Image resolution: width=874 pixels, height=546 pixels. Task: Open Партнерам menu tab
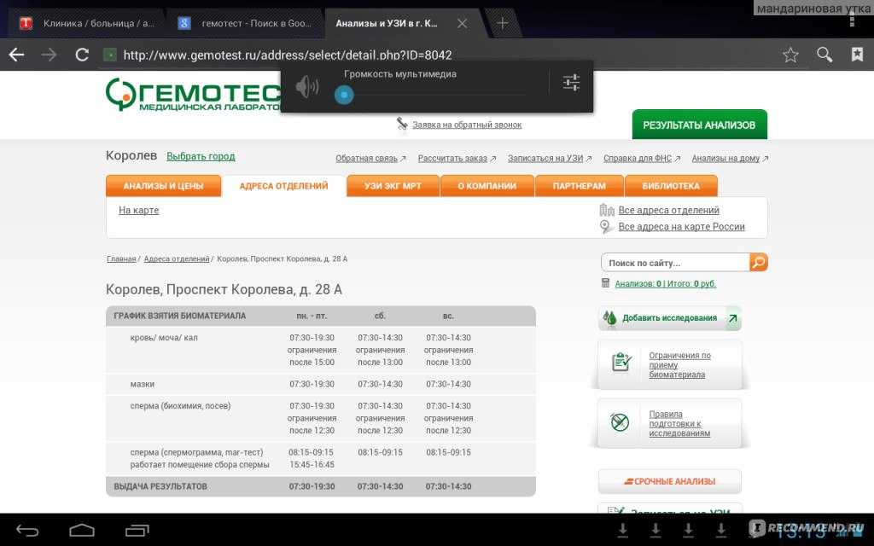click(x=580, y=186)
